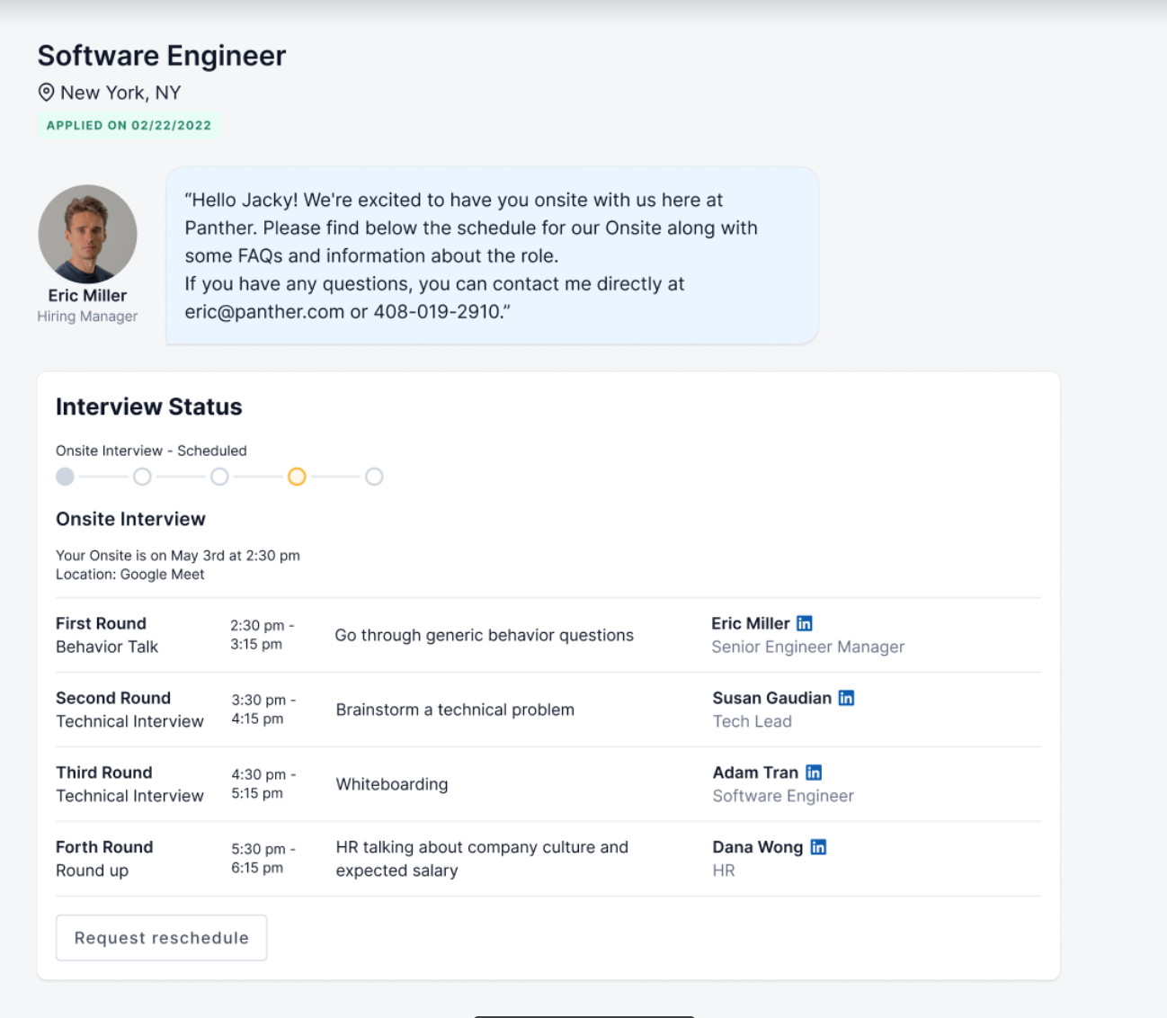Click Dana Wong's interviewer name
Screen dimensions: 1167x1018
(757, 847)
